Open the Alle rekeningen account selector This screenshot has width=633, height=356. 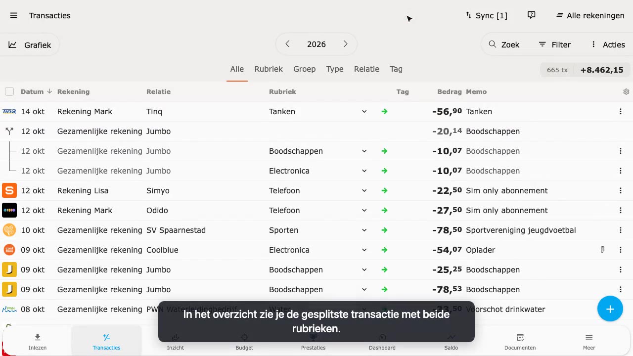pos(590,15)
